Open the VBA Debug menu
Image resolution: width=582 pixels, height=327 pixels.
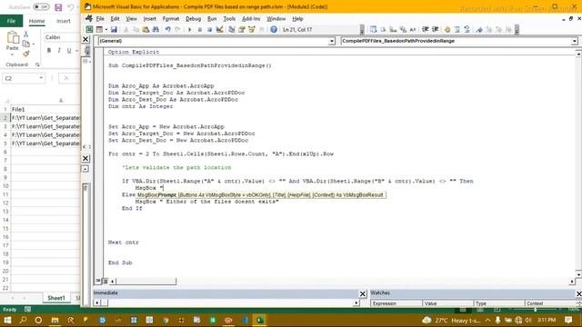193,18
